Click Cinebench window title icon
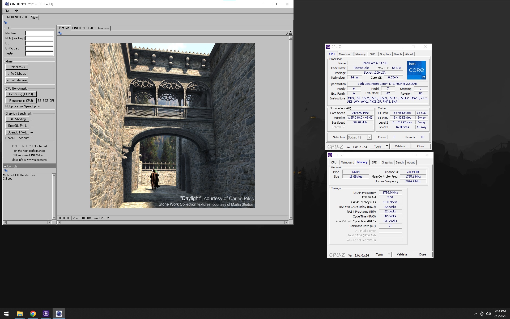510x319 pixels. (7, 4)
